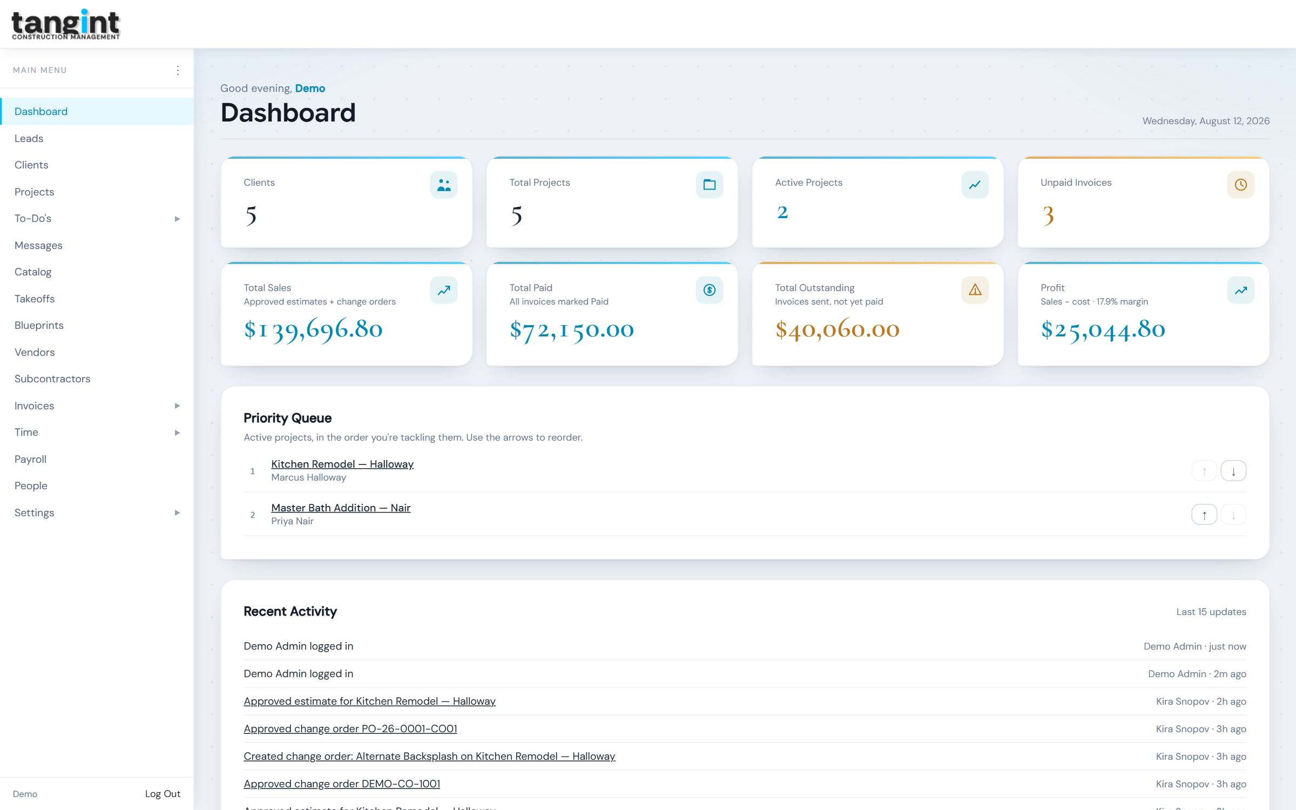Click the Tangint logo

[66, 24]
